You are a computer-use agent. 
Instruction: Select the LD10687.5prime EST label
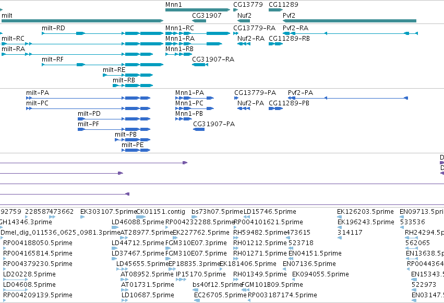(148, 295)
